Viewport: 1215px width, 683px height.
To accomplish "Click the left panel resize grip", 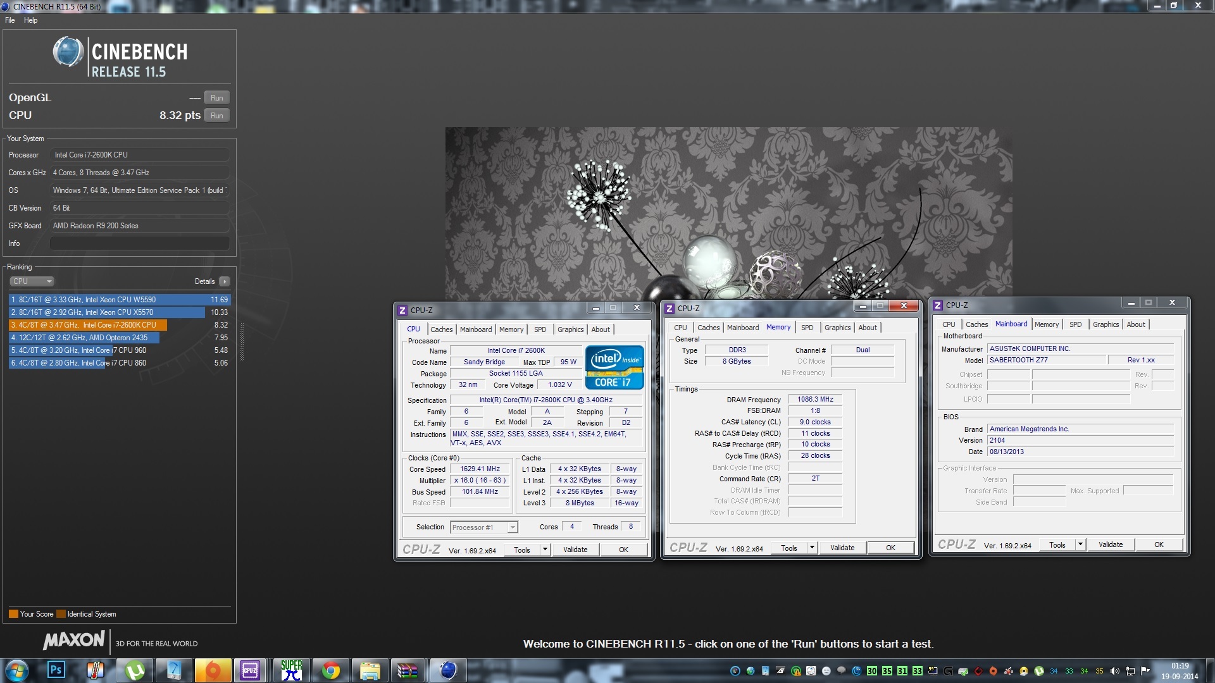I will click(x=241, y=341).
